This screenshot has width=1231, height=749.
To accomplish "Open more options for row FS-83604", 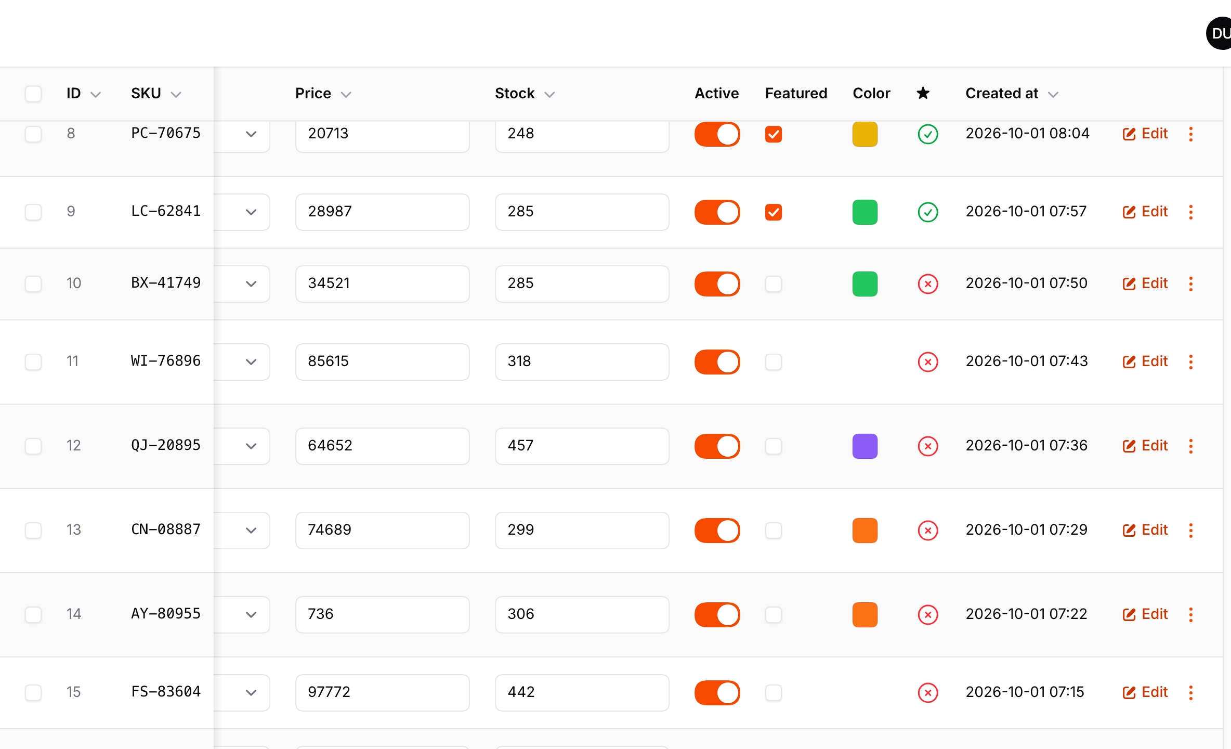I will pos(1190,693).
